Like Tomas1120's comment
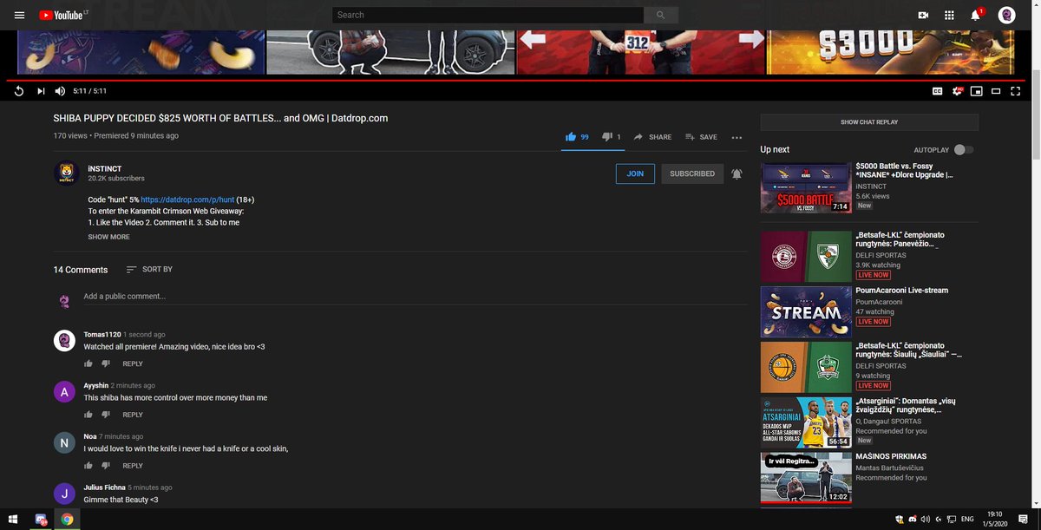Image resolution: width=1041 pixels, height=530 pixels. 88,363
